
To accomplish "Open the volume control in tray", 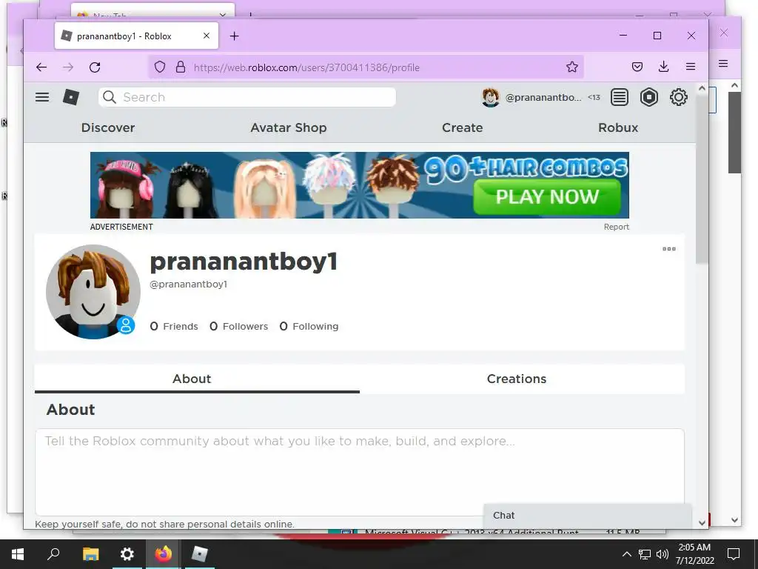I will click(663, 554).
